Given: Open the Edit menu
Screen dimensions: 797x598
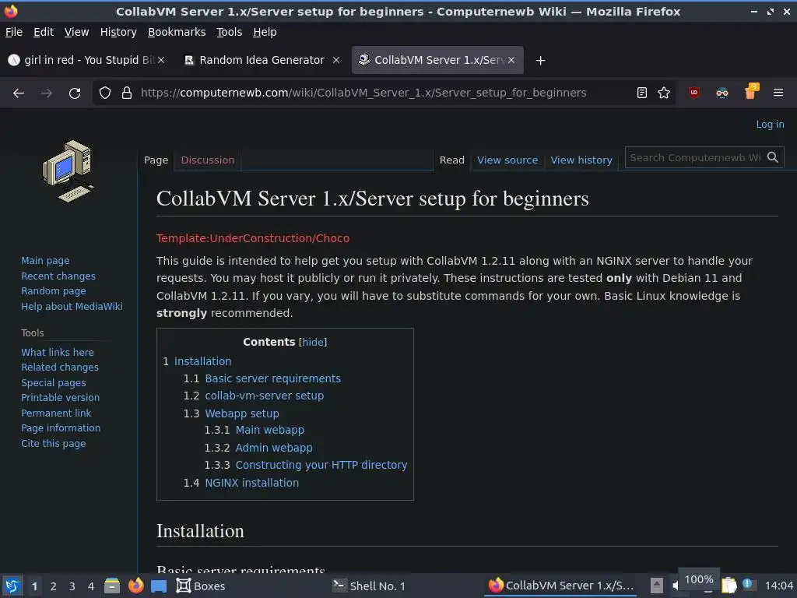Looking at the screenshot, I should [x=44, y=32].
